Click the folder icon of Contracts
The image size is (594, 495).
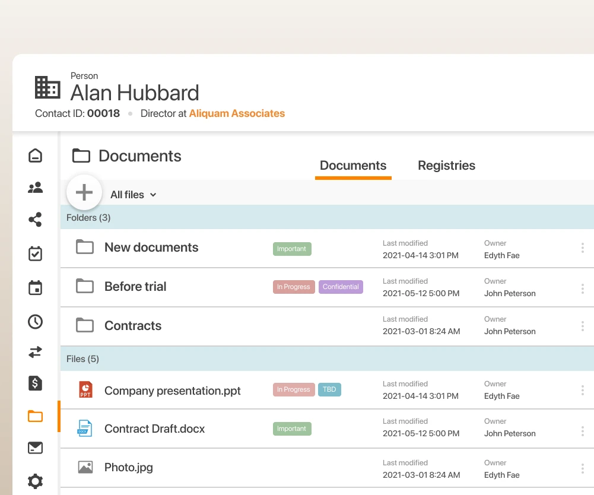[x=85, y=325]
